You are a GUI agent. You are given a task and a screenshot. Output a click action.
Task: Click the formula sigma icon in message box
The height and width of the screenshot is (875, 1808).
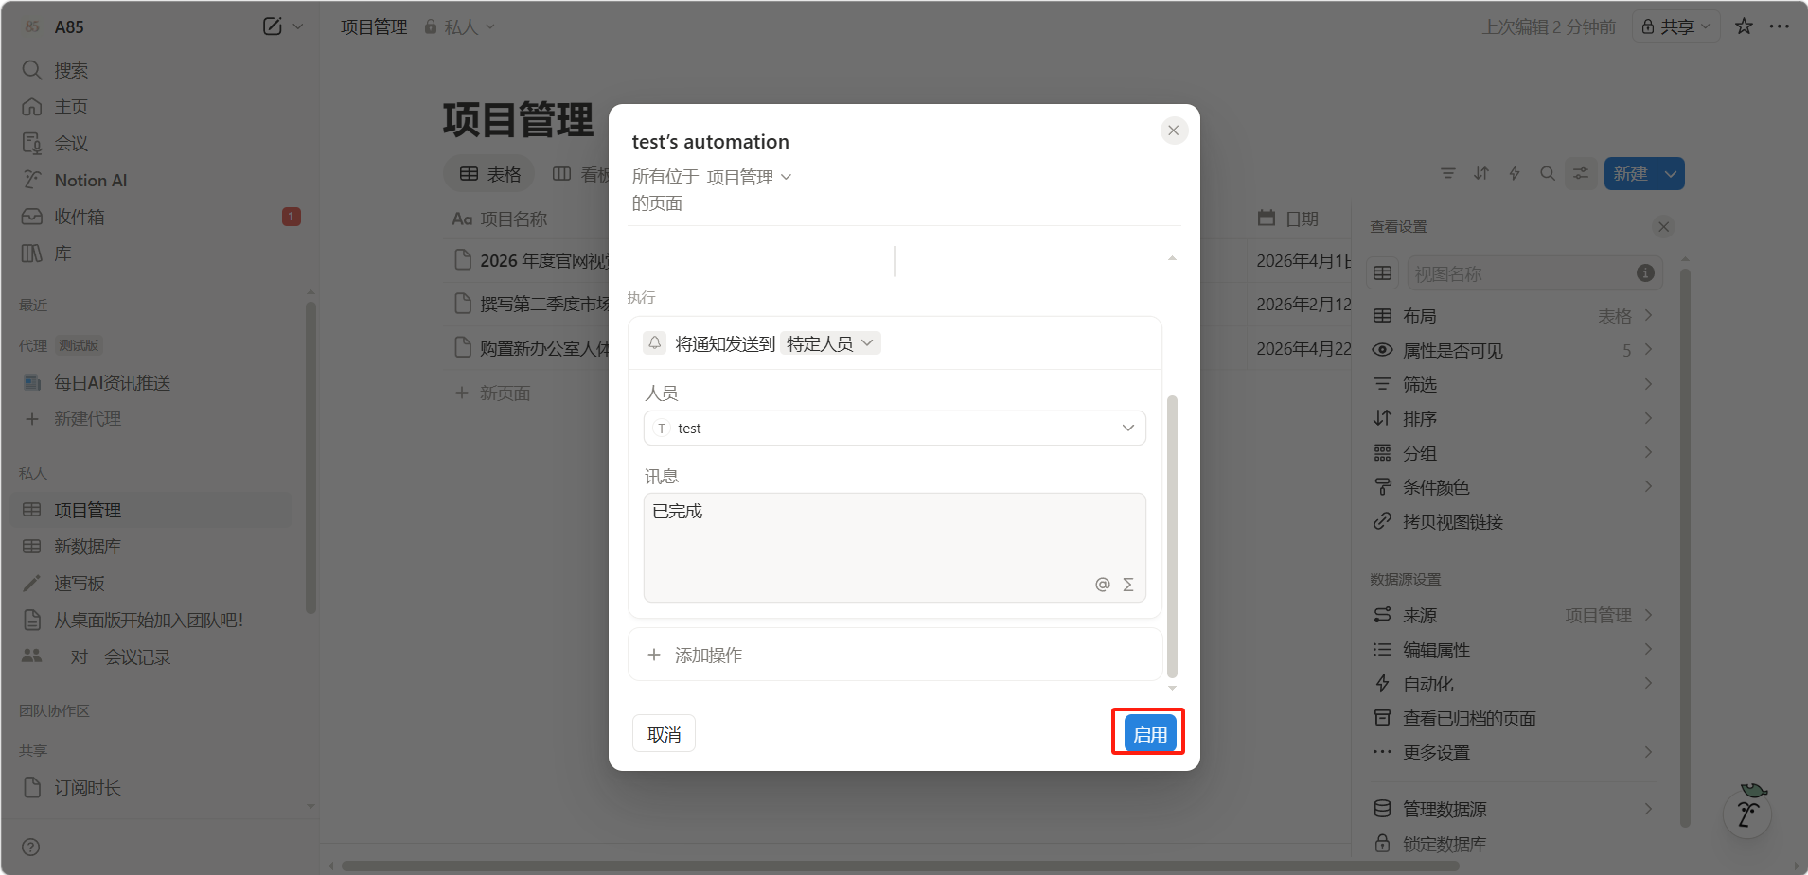pos(1127,585)
